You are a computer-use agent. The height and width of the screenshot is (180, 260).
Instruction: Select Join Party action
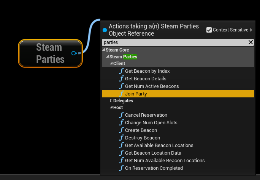[x=136, y=94]
